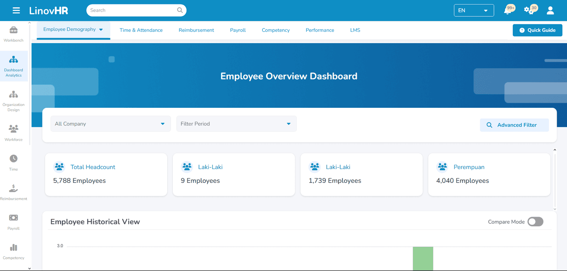This screenshot has width=567, height=271.
Task: Open Dashboard Analytics in the sidebar
Action: (x=14, y=66)
